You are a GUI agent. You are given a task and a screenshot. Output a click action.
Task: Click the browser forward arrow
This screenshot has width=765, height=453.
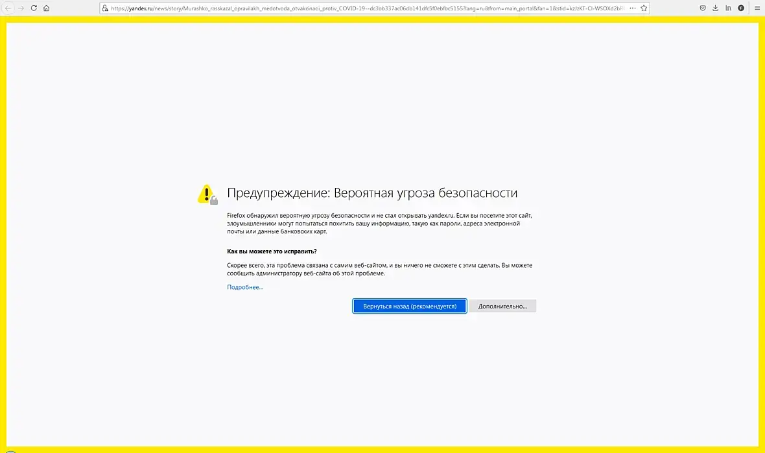[x=21, y=8]
